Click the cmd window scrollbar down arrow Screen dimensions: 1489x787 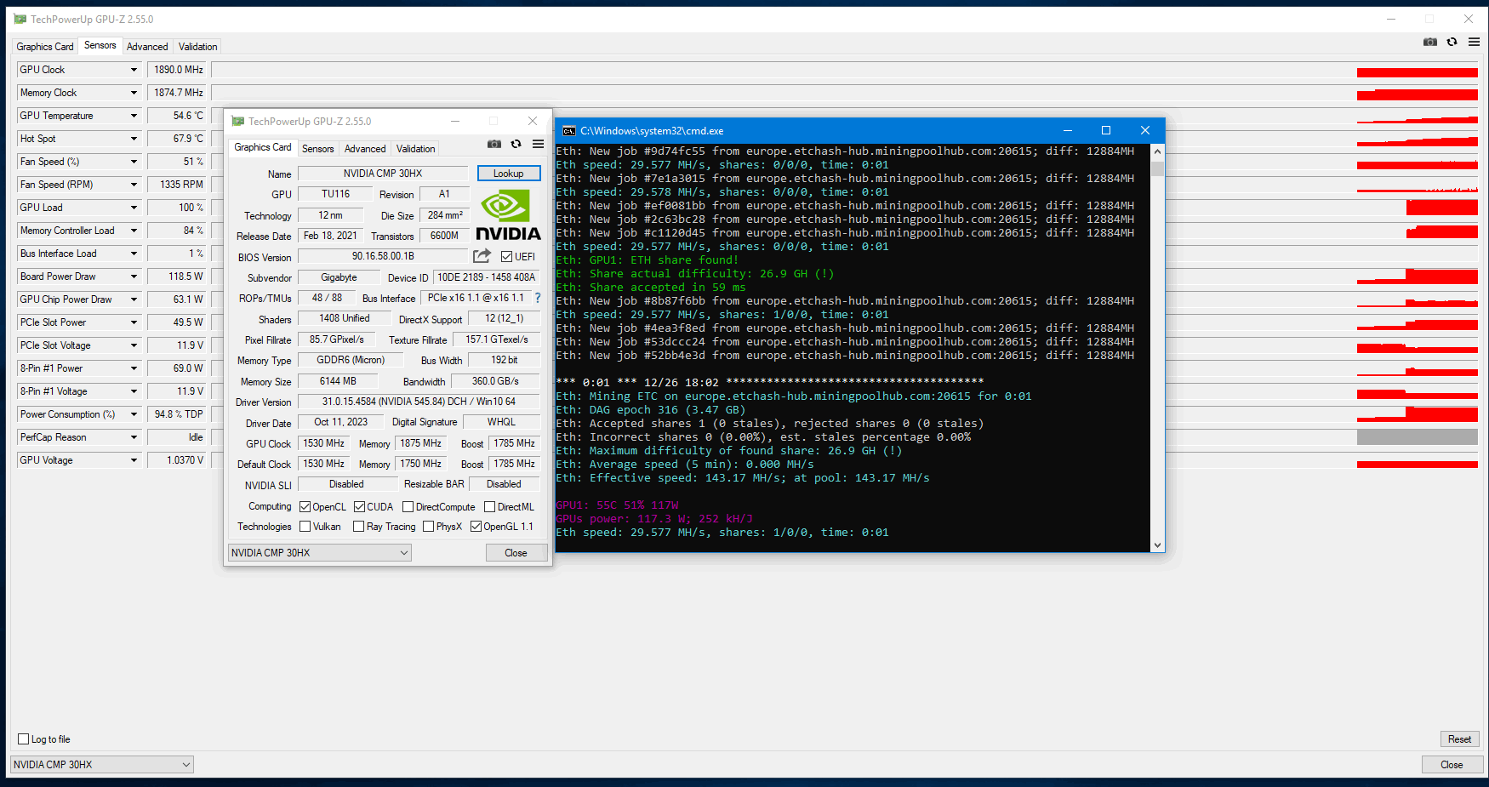click(x=1157, y=545)
